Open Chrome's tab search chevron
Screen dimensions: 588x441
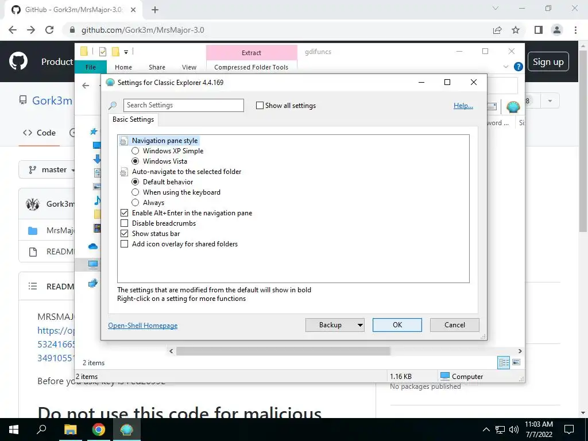point(496,8)
